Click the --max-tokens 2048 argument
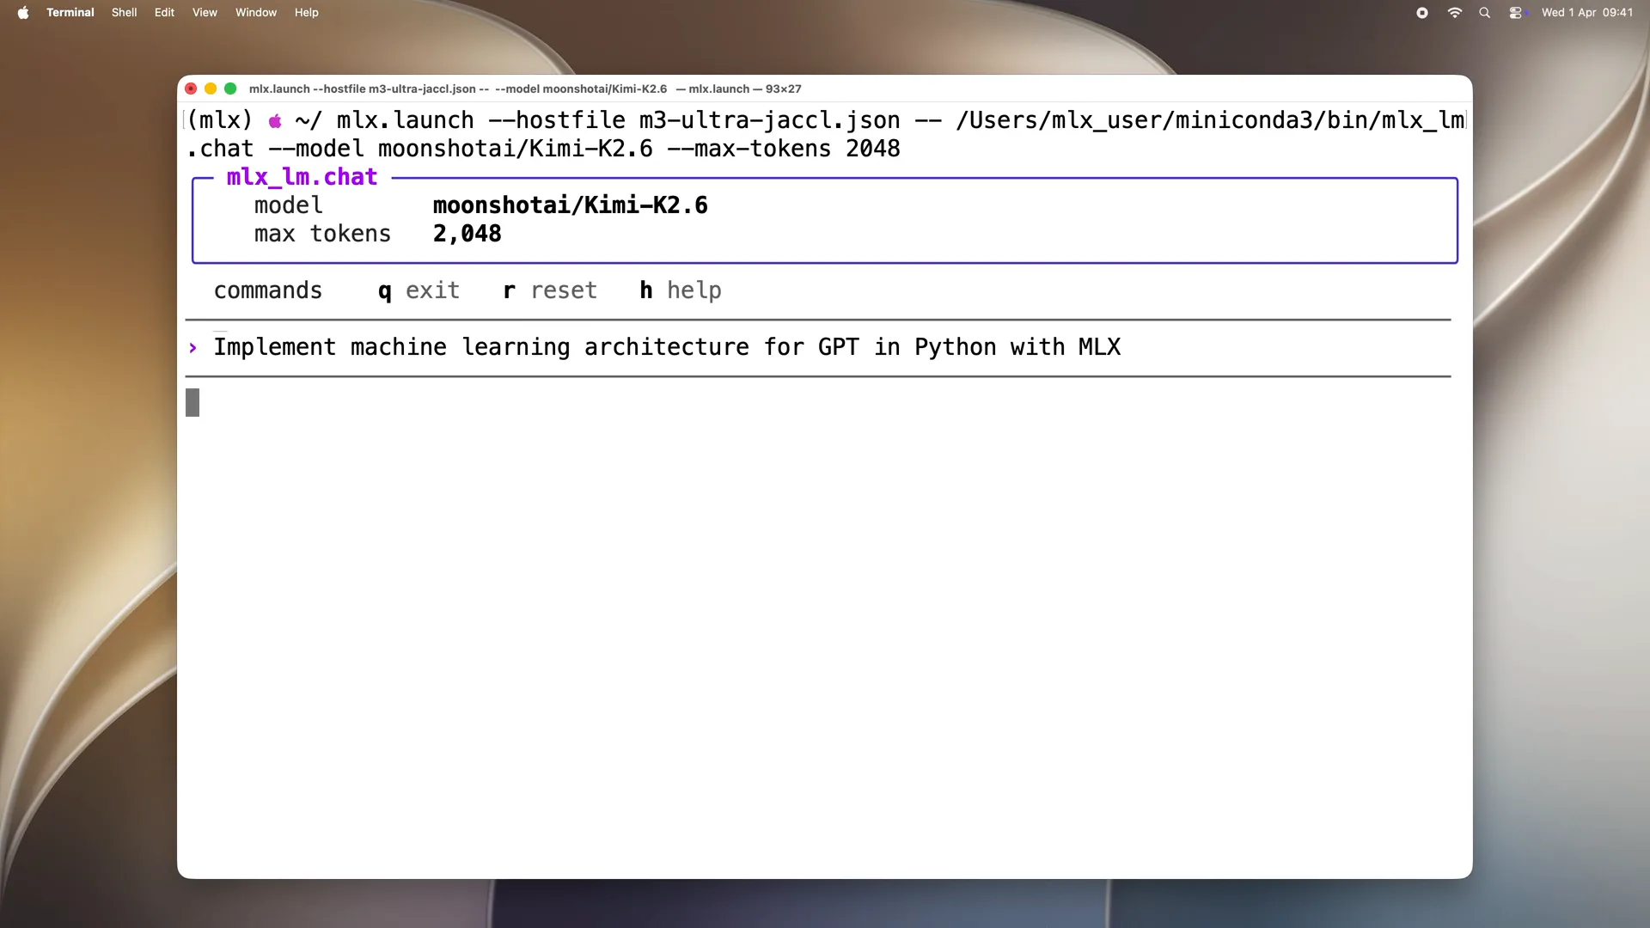Image resolution: width=1650 pixels, height=928 pixels. pyautogui.click(x=784, y=149)
